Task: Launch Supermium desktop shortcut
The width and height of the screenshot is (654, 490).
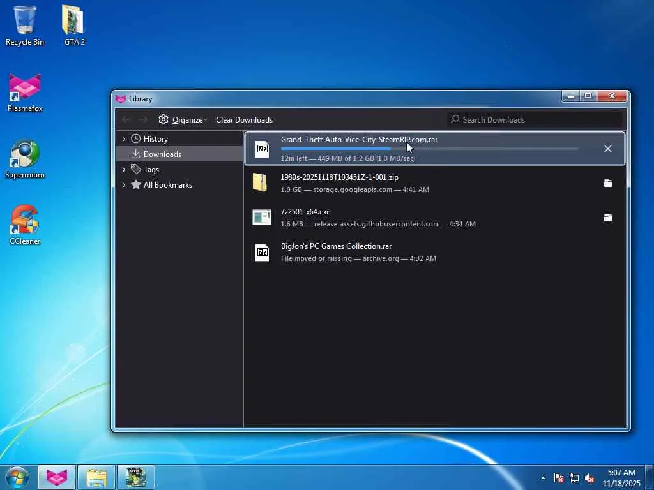Action: (x=25, y=159)
